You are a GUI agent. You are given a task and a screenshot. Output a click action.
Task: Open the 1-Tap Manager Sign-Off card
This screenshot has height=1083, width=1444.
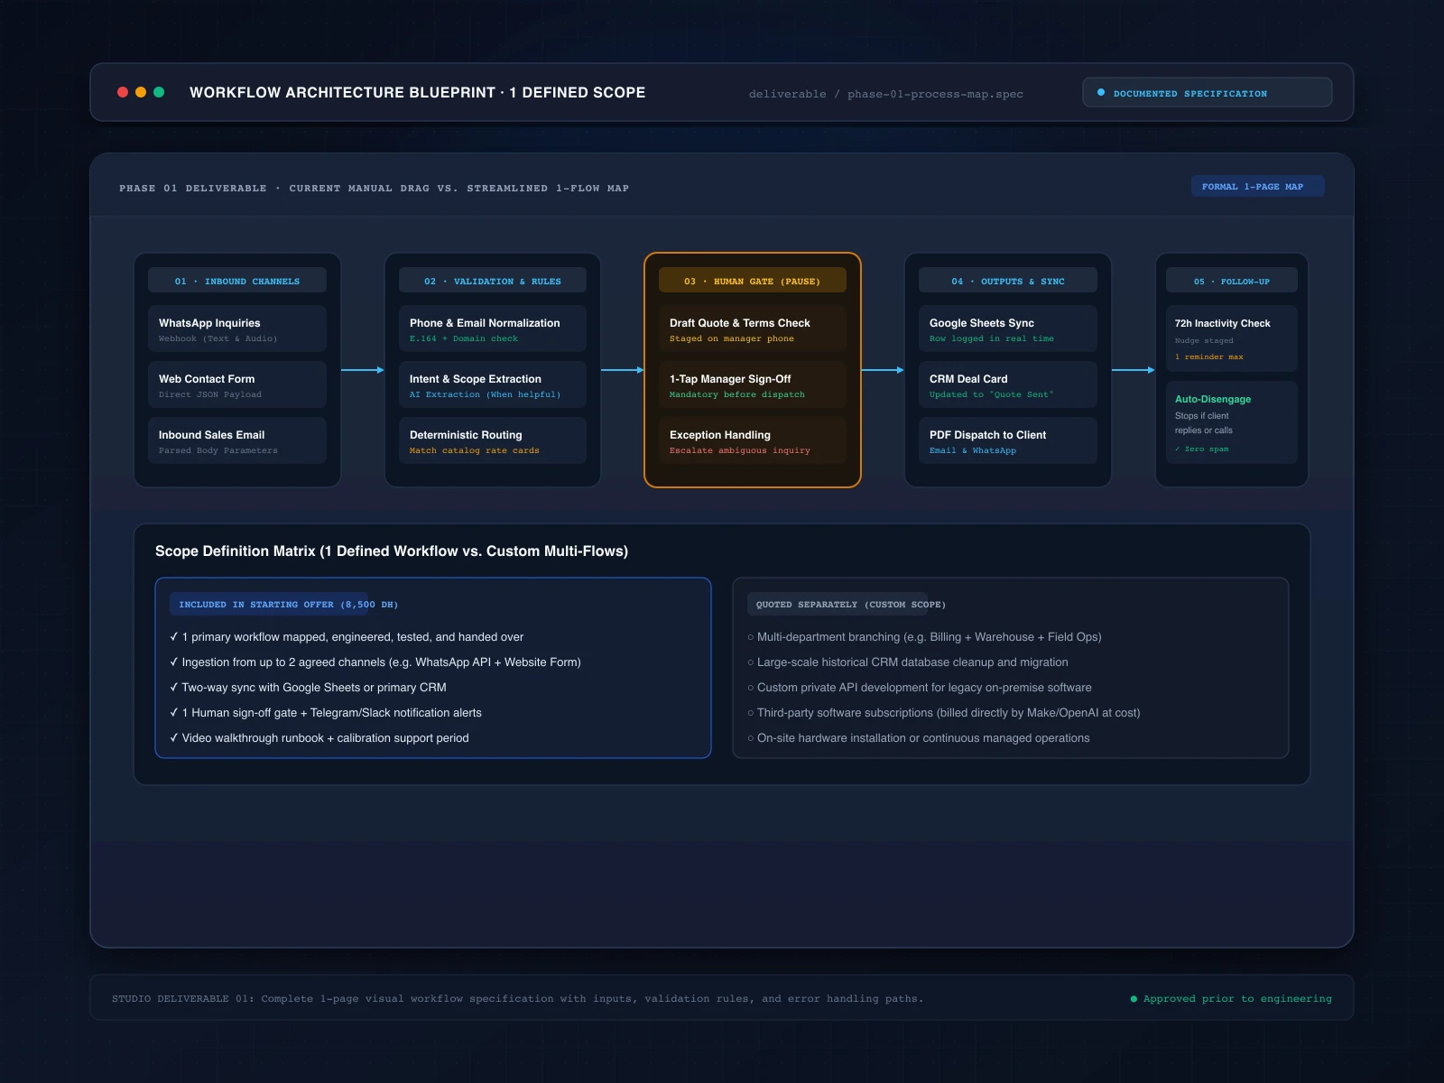[753, 384]
